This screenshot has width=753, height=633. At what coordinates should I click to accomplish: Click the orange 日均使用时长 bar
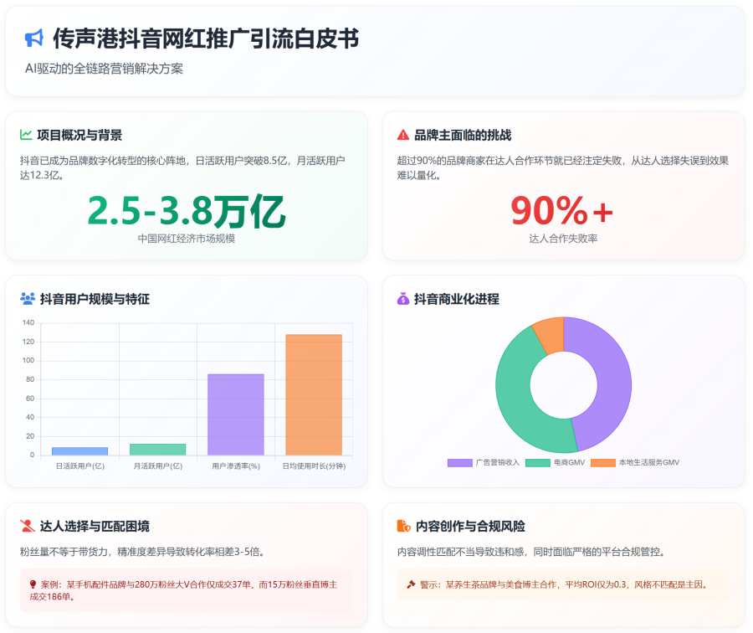(x=314, y=394)
